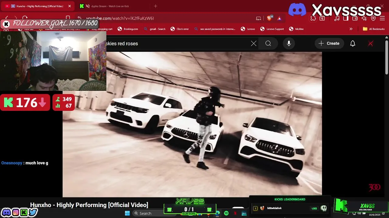Open the YouTube account avatar

click(x=370, y=44)
